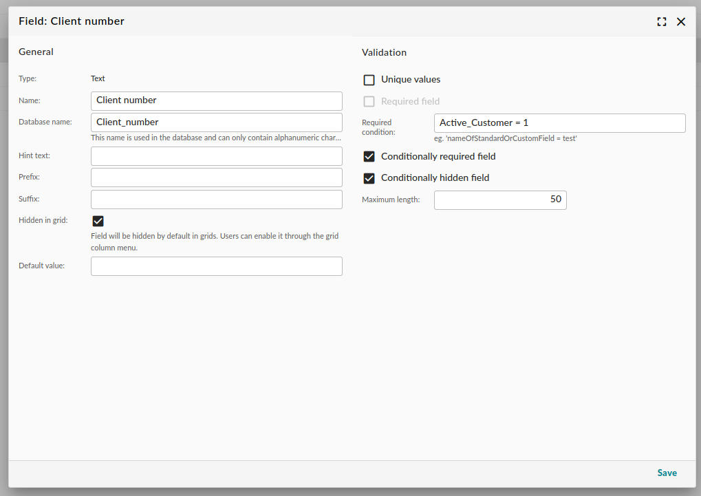The height and width of the screenshot is (496, 701).
Task: Click the example hint 'nameOfStandardOrCustomField = test'
Action: [505, 139]
